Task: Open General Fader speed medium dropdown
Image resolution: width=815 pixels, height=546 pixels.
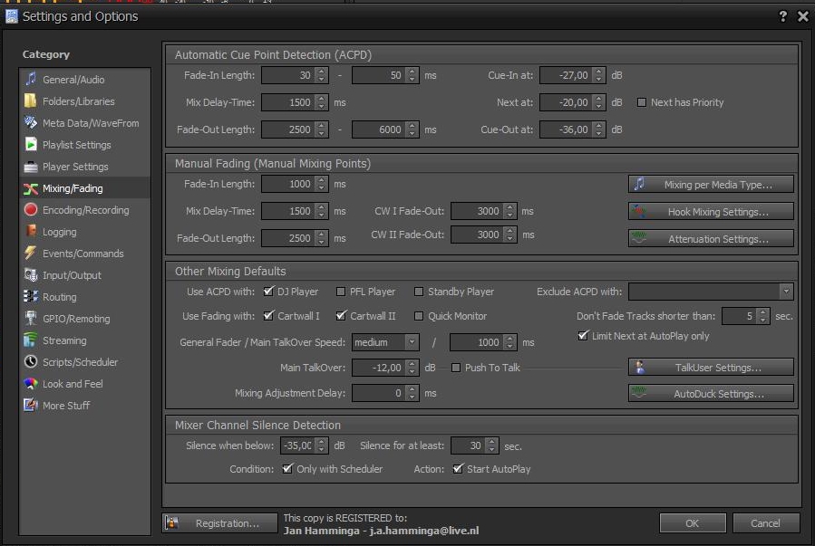Action: coord(412,342)
